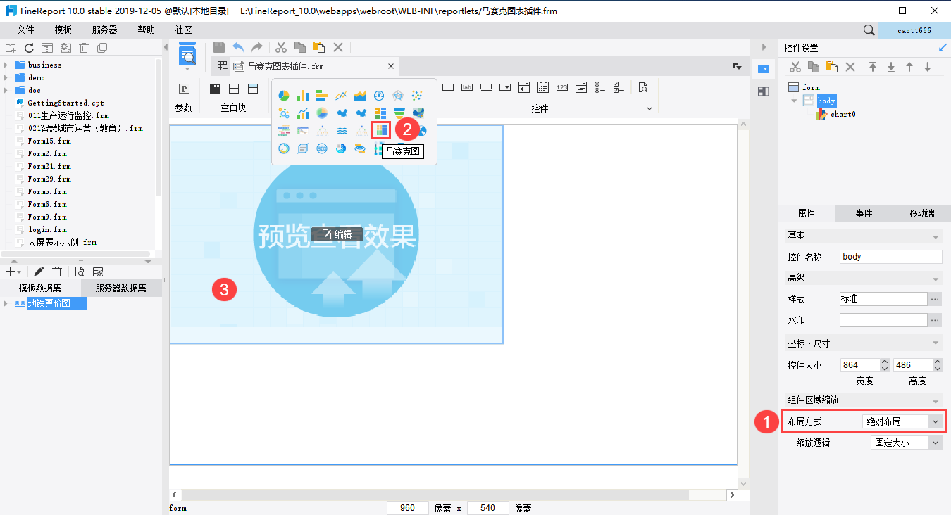Open the 布局方式 dropdown
The image size is (951, 515).
[935, 421]
